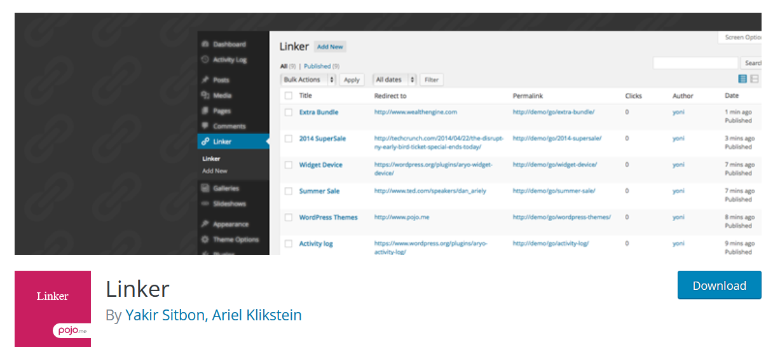Check the Widget Device row checkbox
773x354 pixels.
point(288,165)
